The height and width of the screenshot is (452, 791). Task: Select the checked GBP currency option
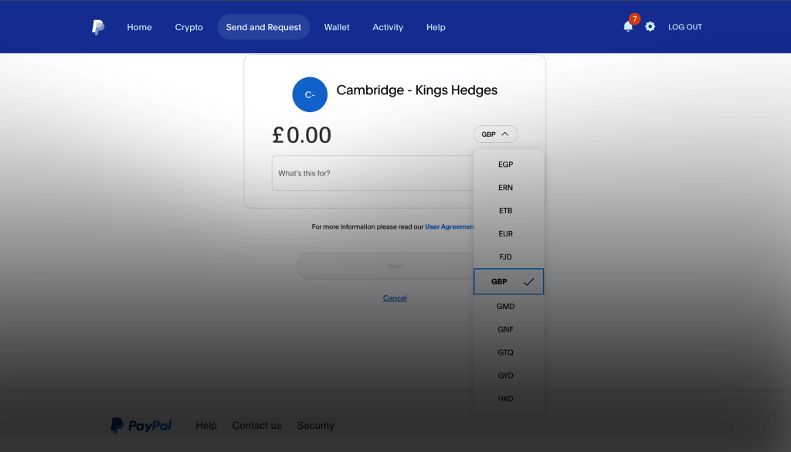(x=508, y=282)
